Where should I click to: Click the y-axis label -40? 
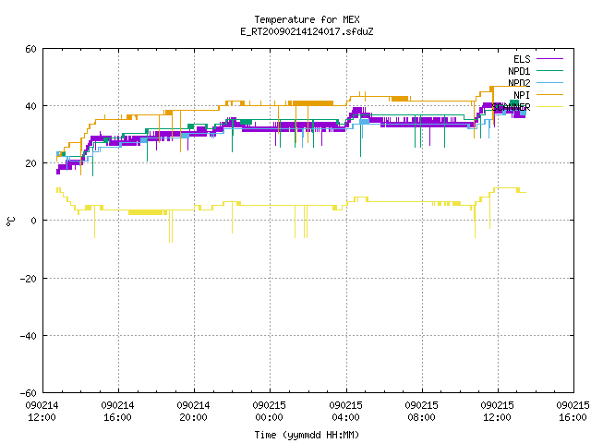(x=29, y=336)
